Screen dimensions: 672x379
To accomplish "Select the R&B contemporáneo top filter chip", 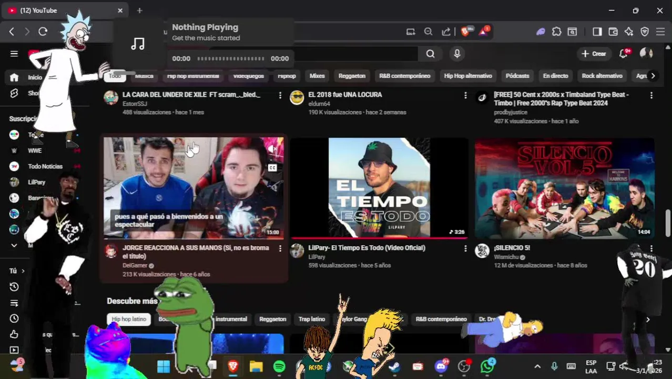I will coord(405,76).
